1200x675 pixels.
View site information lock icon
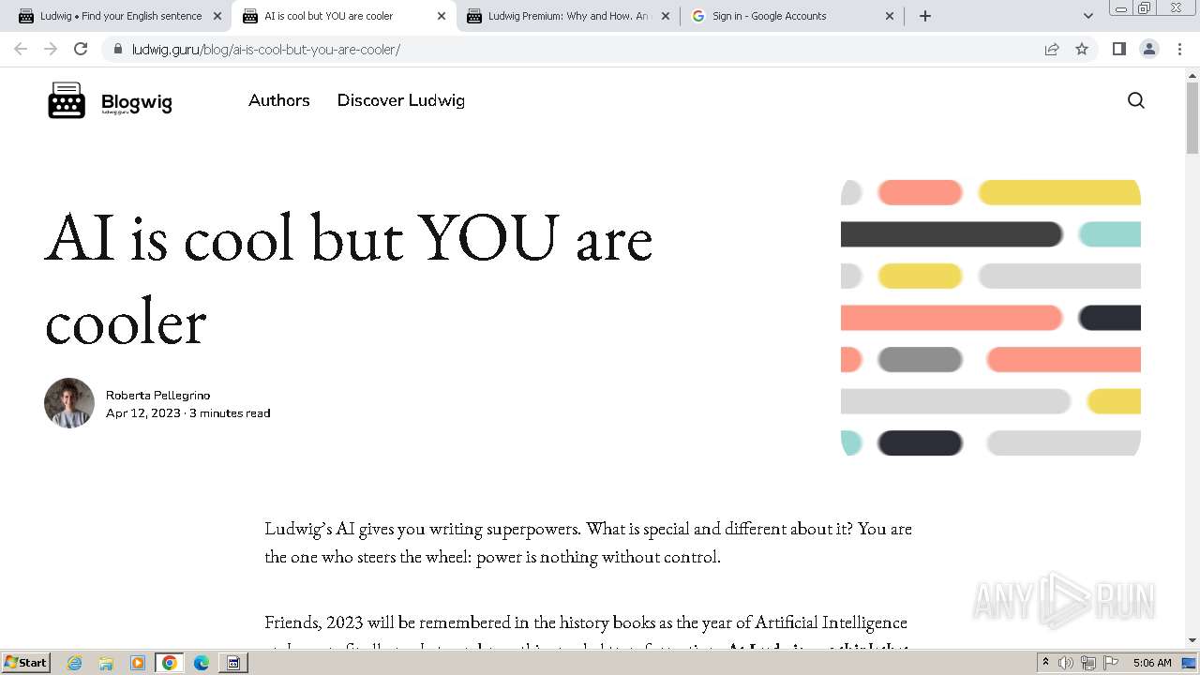[117, 49]
